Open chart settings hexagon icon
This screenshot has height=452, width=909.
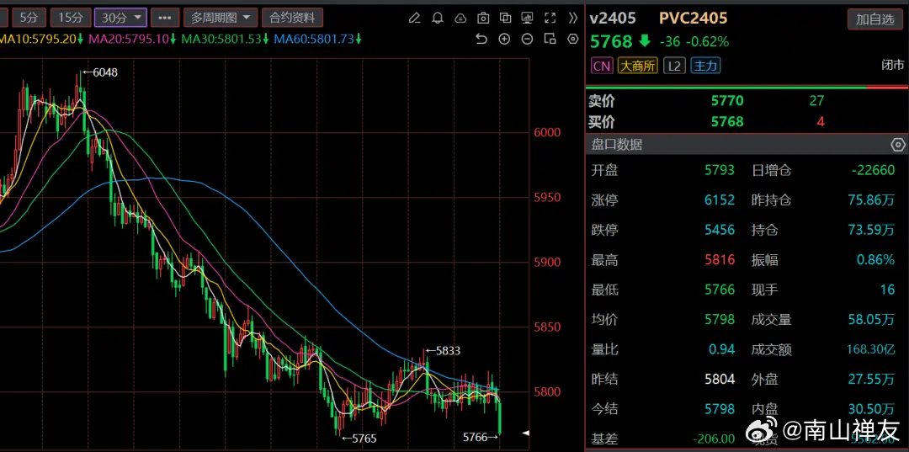point(573,39)
